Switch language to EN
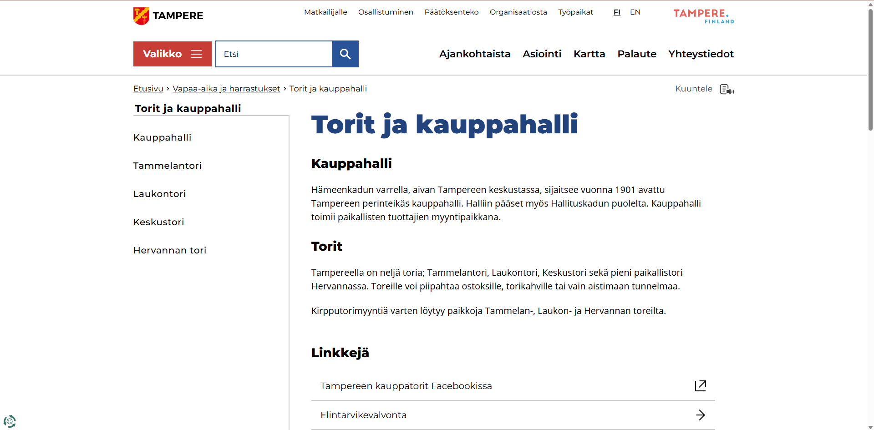 click(x=635, y=12)
